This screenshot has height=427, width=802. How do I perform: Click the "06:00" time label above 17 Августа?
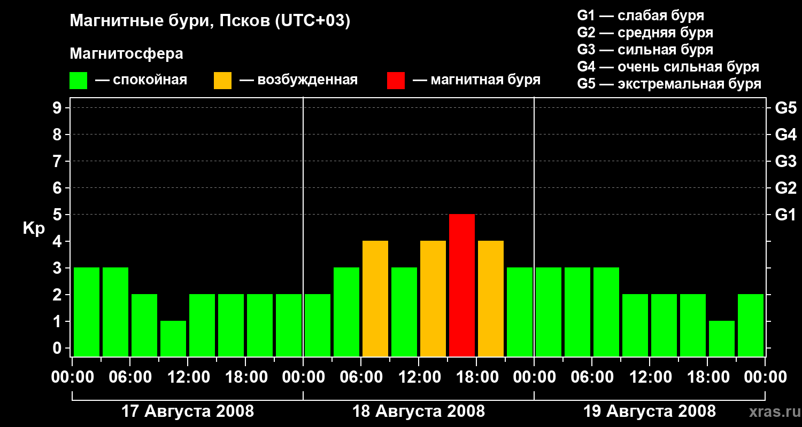point(130,377)
